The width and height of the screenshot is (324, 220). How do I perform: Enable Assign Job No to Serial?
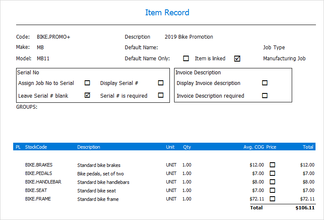pyautogui.click(x=87, y=83)
